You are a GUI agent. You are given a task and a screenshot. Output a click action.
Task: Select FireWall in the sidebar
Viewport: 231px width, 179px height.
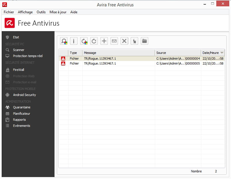(18, 70)
